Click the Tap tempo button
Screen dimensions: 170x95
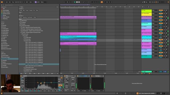click(x=13, y=2)
